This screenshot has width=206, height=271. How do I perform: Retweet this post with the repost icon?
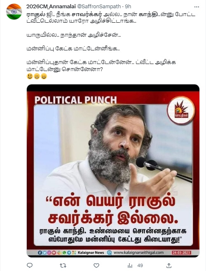[63, 265]
